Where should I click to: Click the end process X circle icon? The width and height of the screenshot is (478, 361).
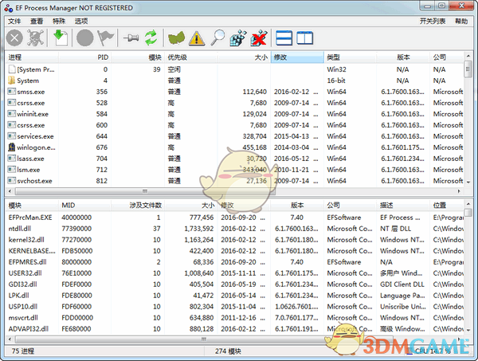click(14, 38)
